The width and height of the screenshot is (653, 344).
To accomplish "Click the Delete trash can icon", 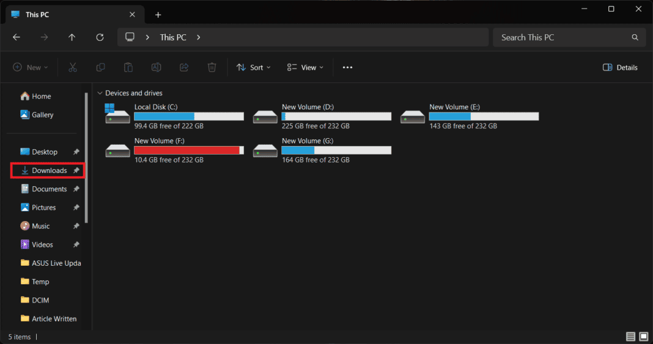I will 212,67.
